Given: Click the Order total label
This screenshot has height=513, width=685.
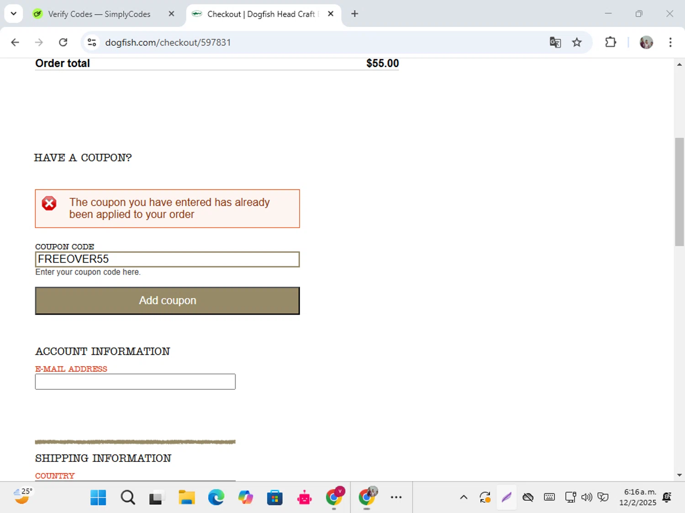Looking at the screenshot, I should tap(63, 63).
